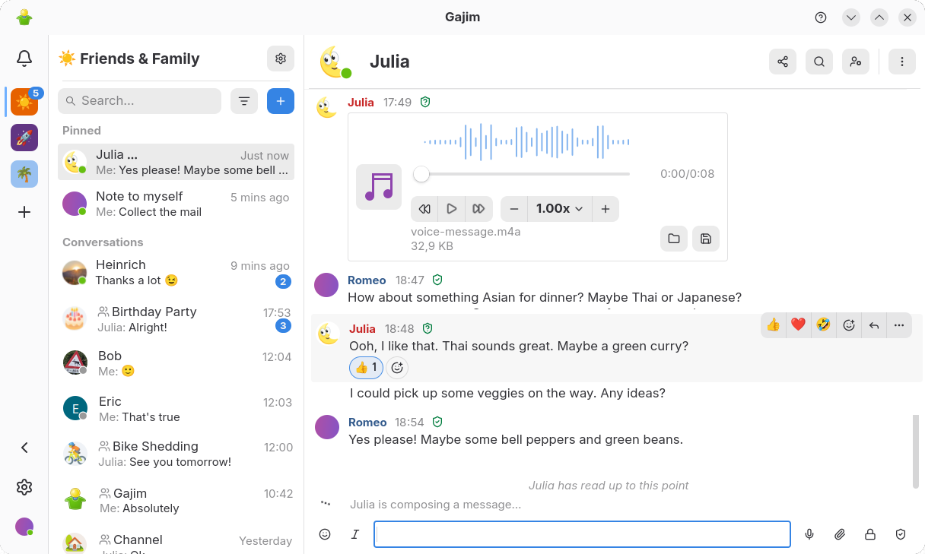This screenshot has width=925, height=554.
Task: Add a heart reaction to Julia's message
Action: pos(798,324)
